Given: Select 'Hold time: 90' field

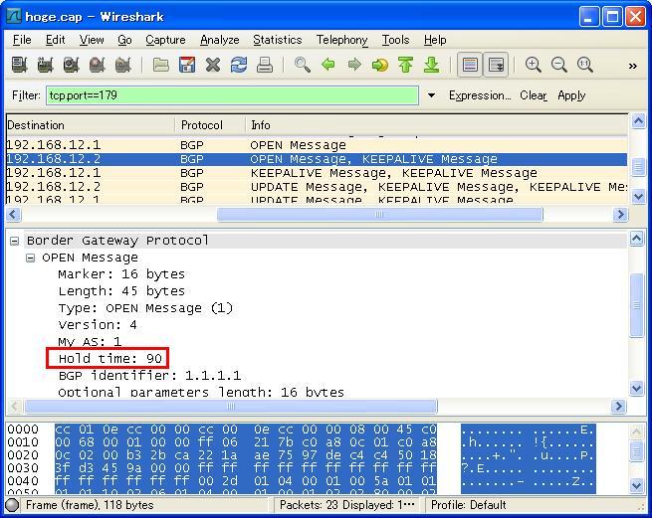Looking at the screenshot, I should point(110,359).
